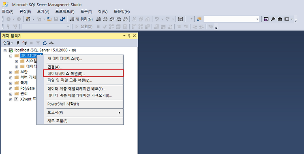Collapse the 데이터베이스 folder node
This screenshot has height=154, width=304.
(x=11, y=56)
